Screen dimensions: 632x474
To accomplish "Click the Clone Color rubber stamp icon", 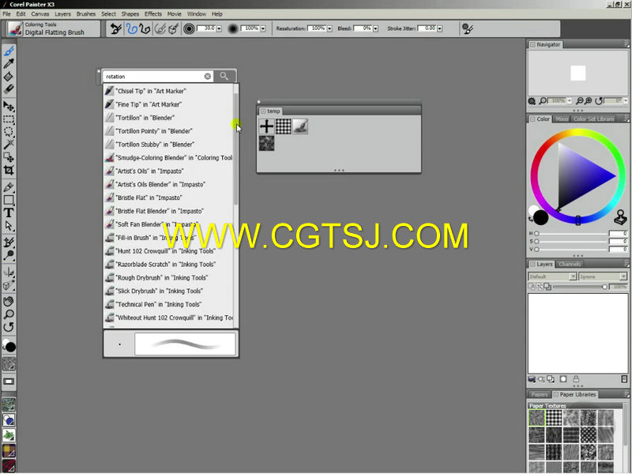I will (x=620, y=218).
